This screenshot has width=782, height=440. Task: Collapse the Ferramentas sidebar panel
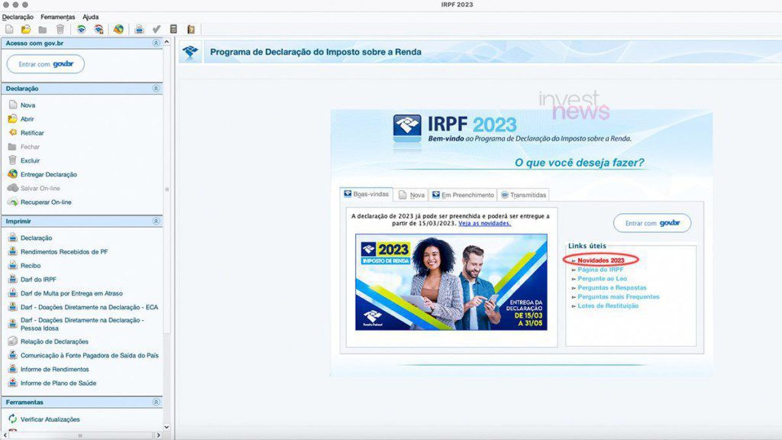coord(156,402)
